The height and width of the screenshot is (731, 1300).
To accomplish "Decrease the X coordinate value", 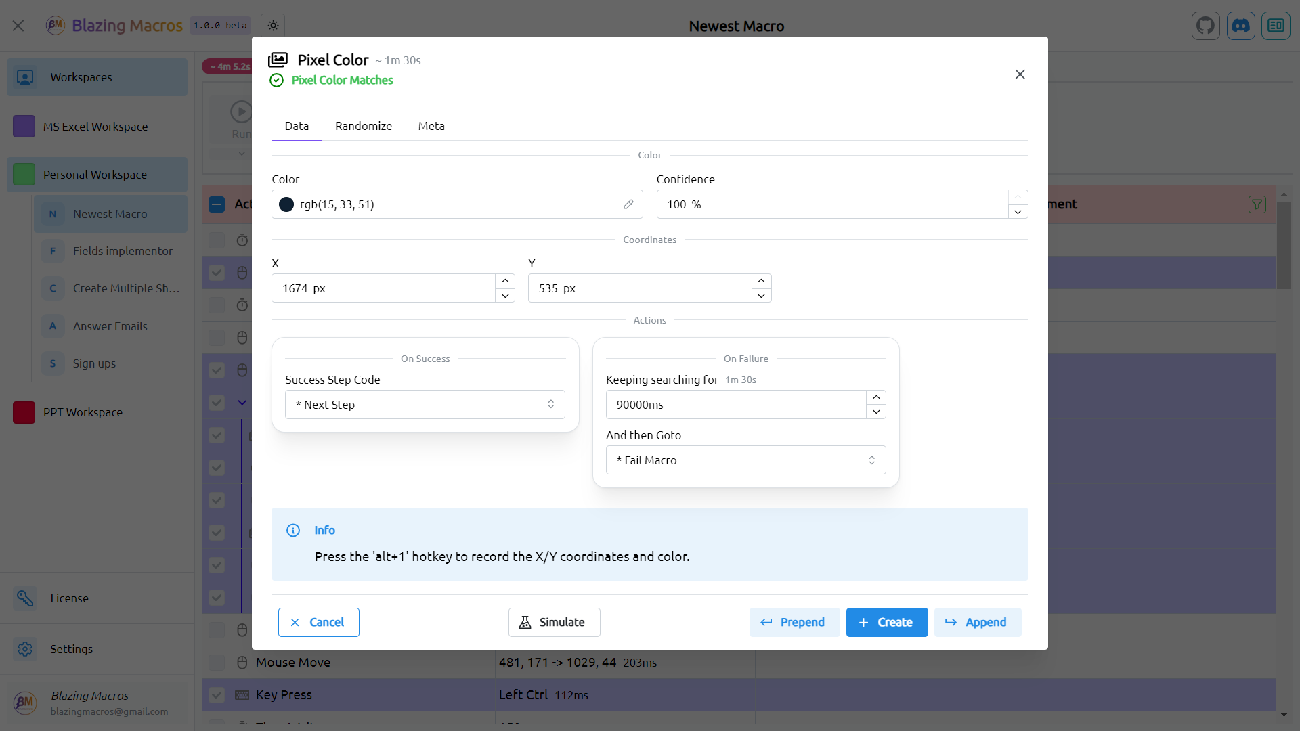I will [x=505, y=296].
